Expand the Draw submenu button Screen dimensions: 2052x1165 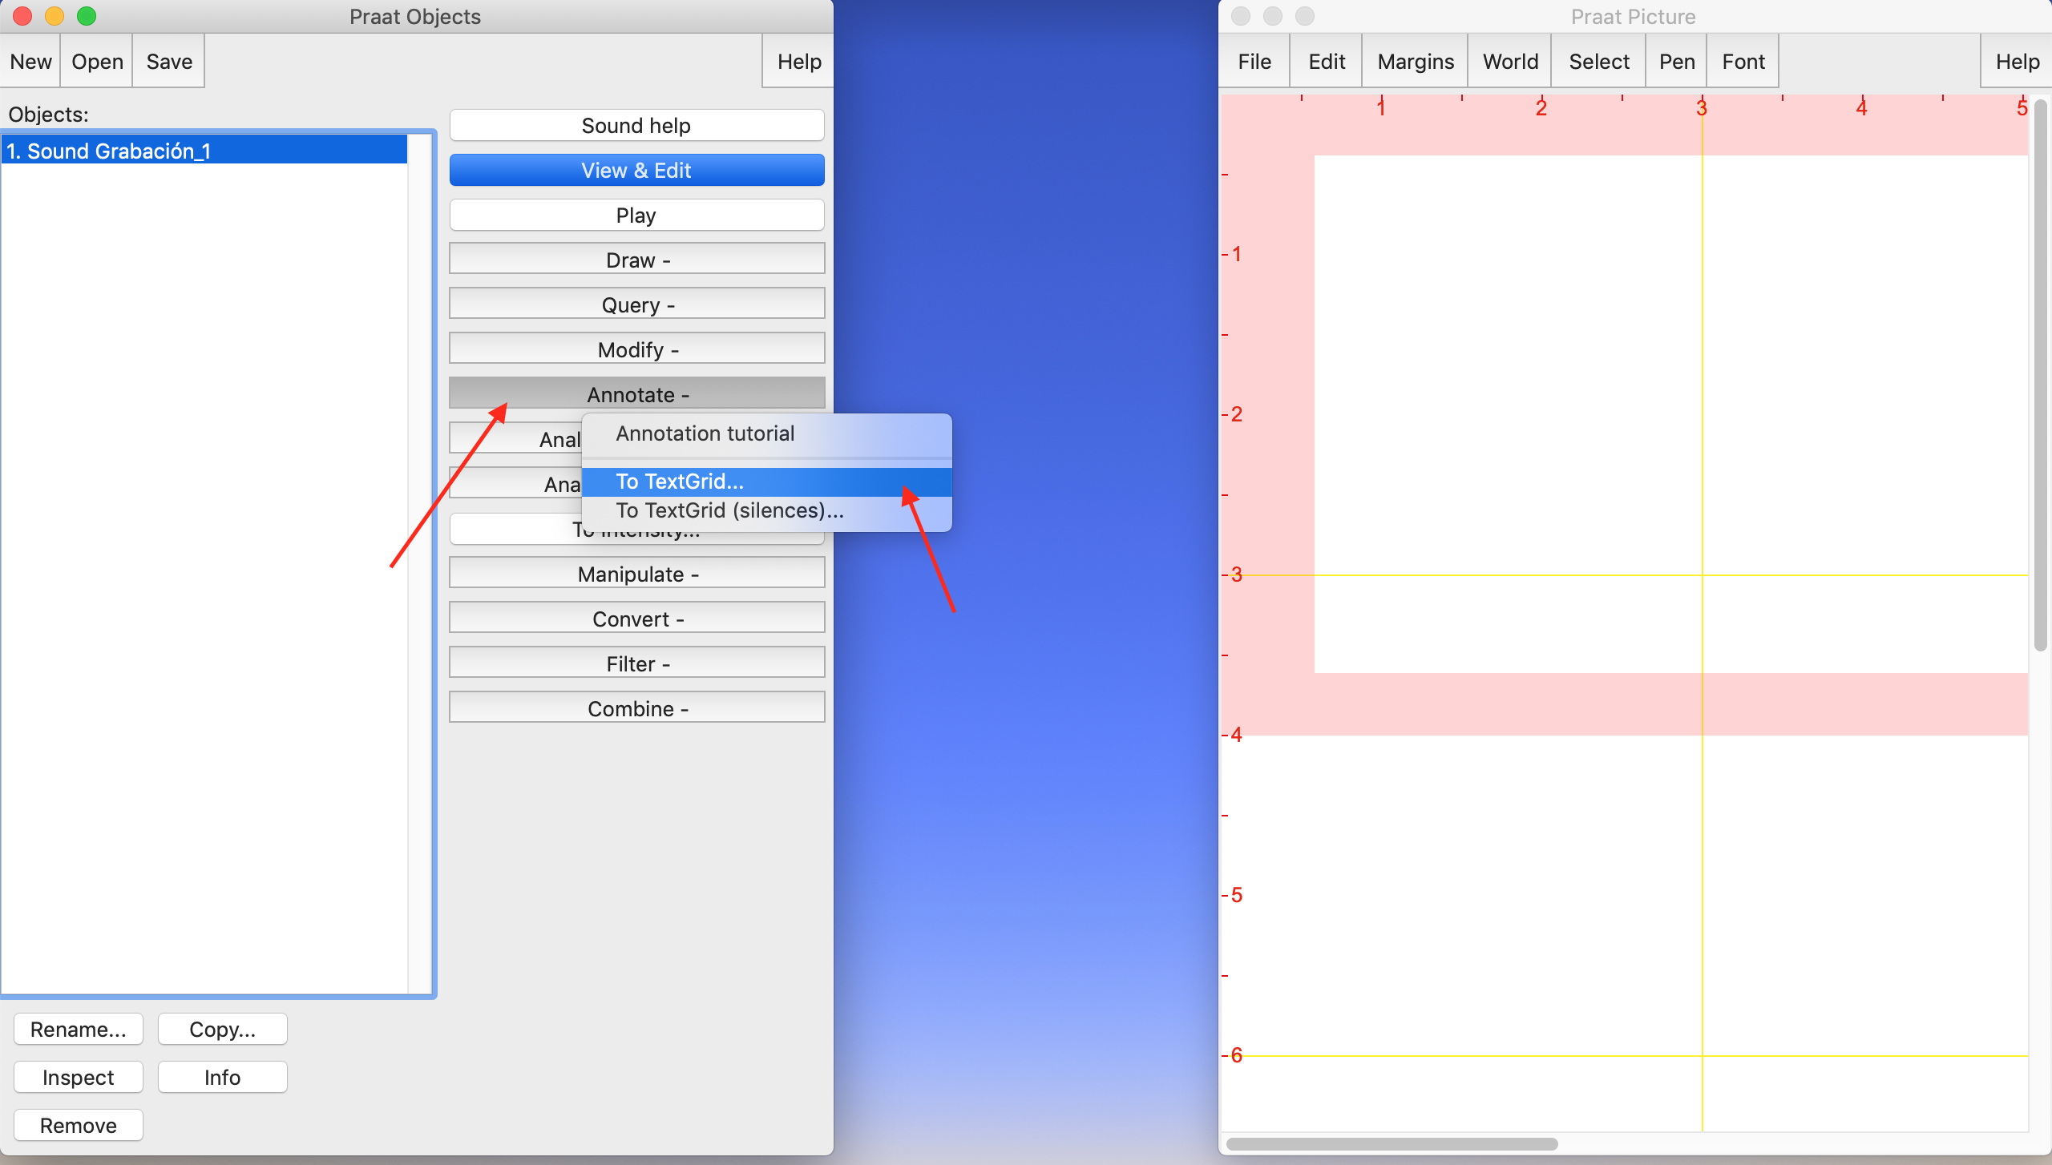point(636,260)
